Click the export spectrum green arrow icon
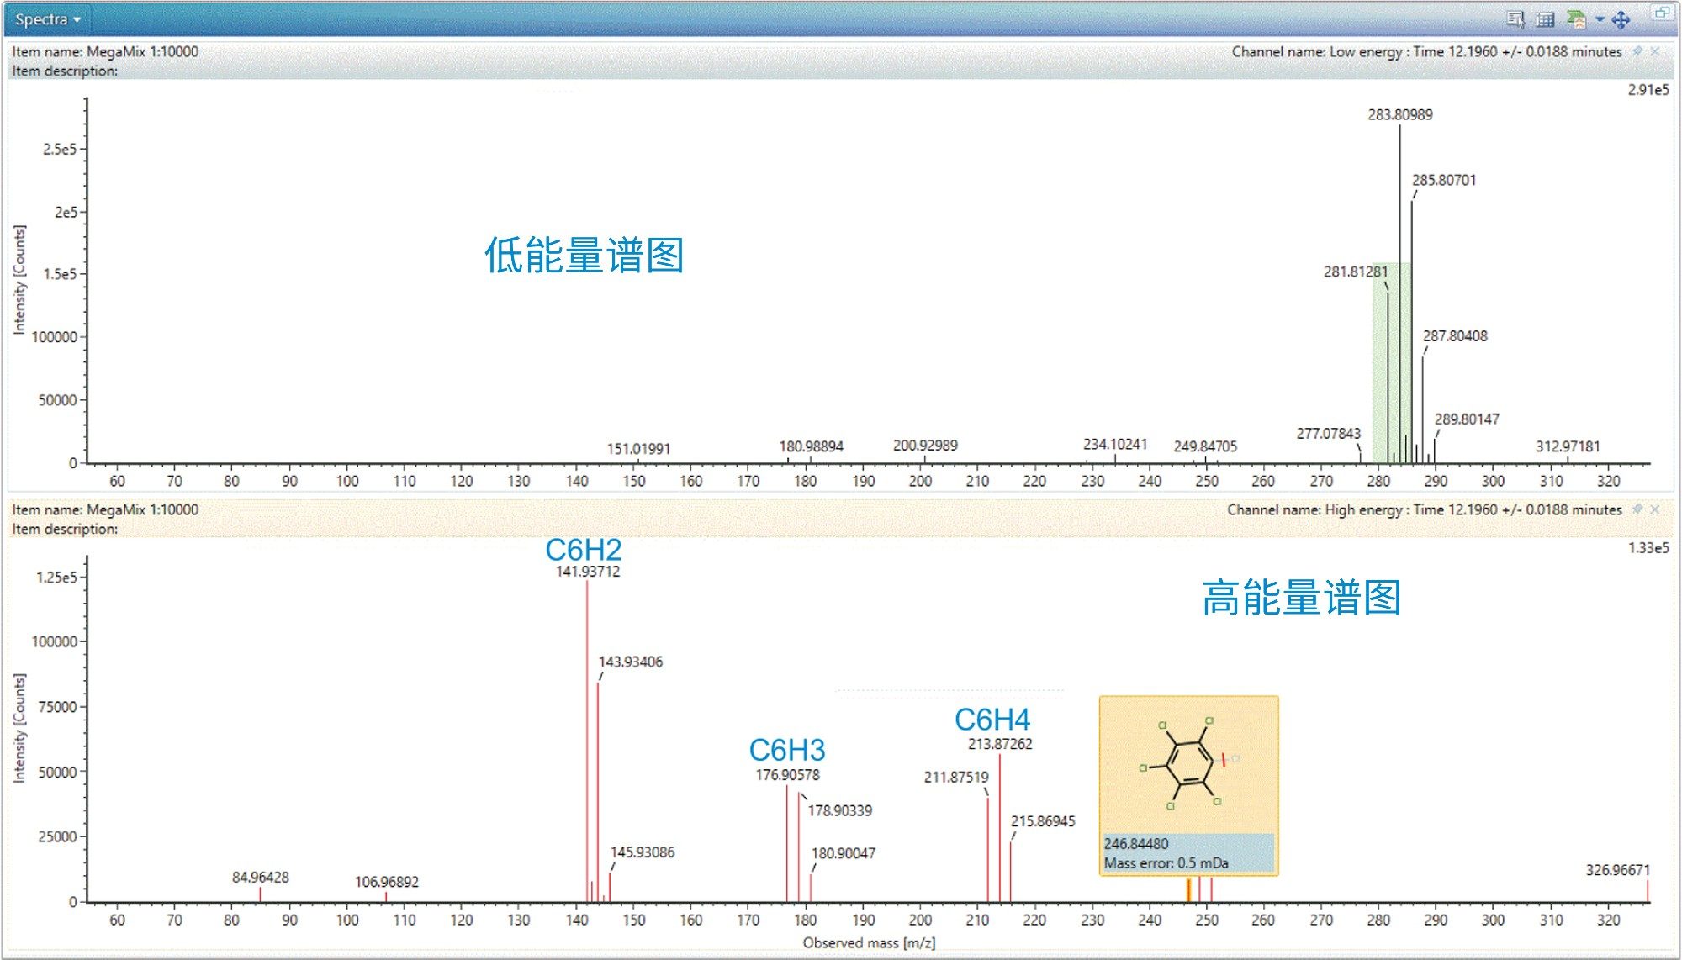 1575,19
